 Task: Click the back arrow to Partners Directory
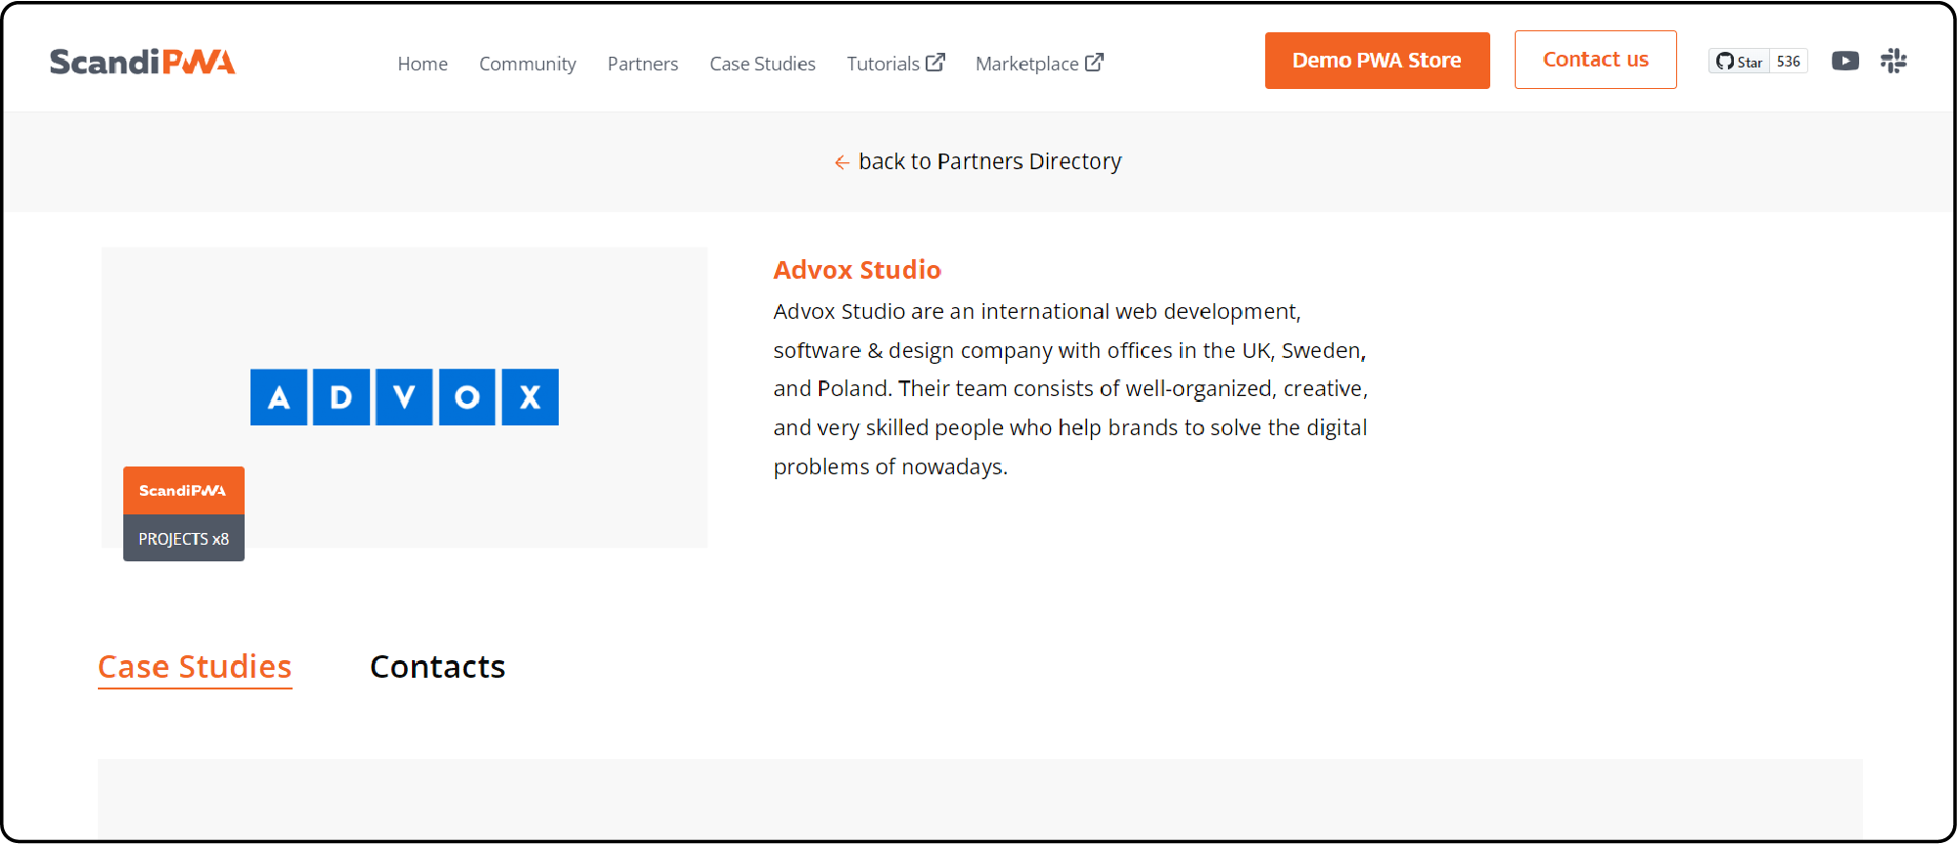coord(842,162)
